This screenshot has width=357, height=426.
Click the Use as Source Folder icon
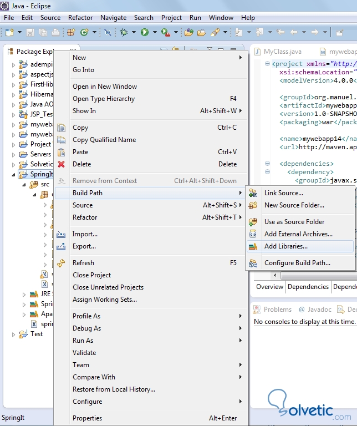pos(253,222)
